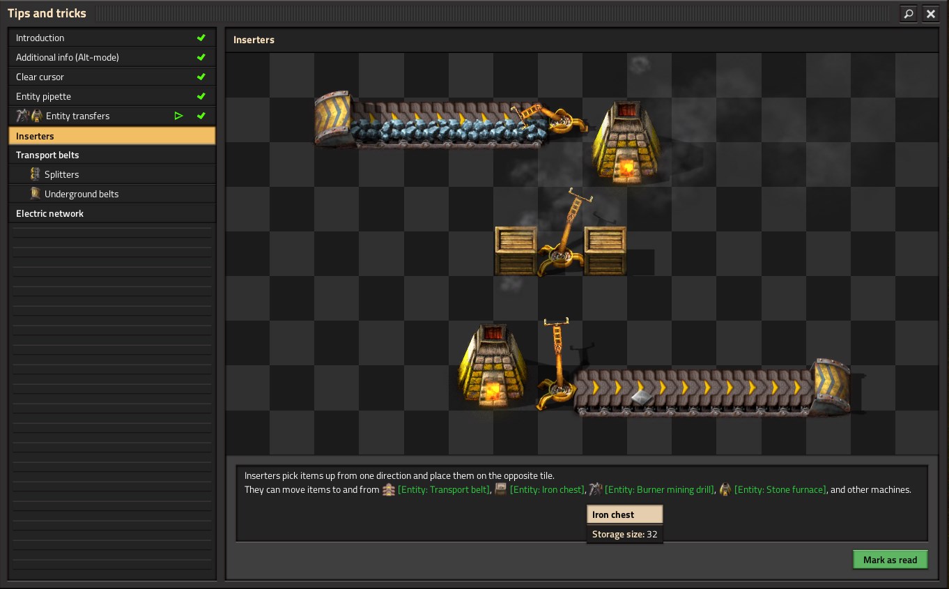Click the Entity: Iron chest link
This screenshot has width=949, height=589.
pyautogui.click(x=547, y=489)
